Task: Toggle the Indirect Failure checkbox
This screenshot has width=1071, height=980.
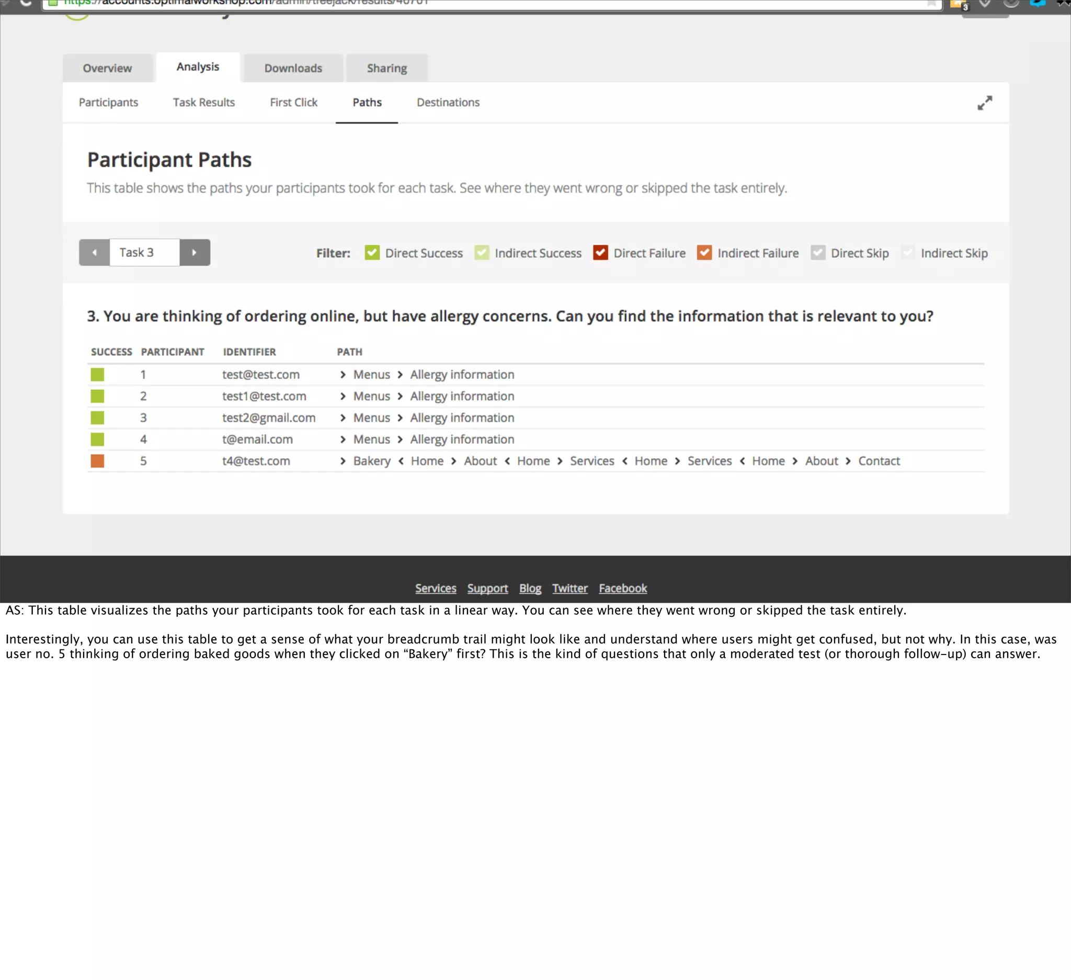Action: point(704,252)
